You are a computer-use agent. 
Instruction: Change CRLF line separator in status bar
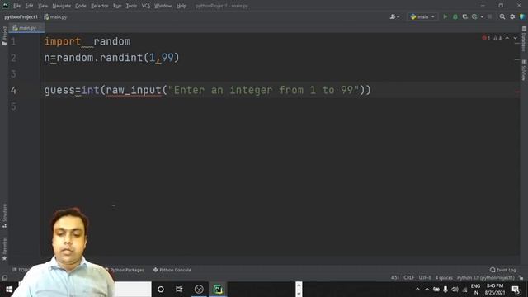(x=409, y=278)
